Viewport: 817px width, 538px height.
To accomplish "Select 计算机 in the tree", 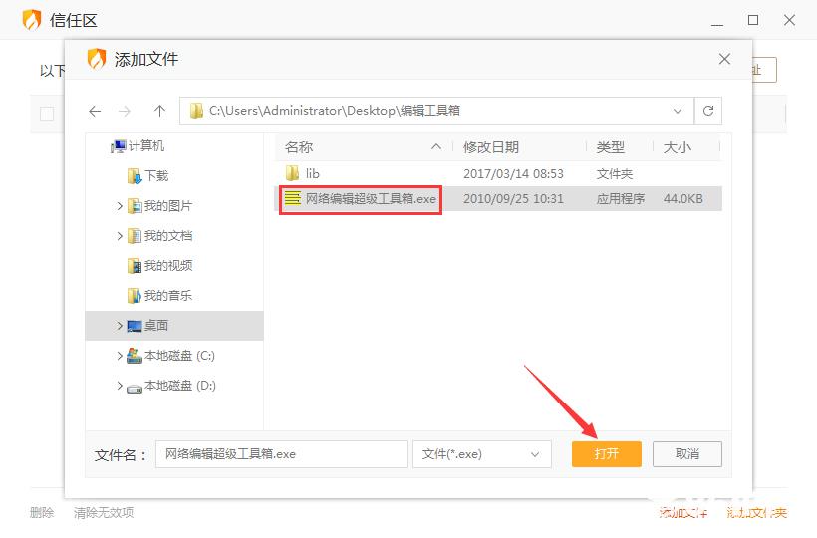I will (138, 146).
